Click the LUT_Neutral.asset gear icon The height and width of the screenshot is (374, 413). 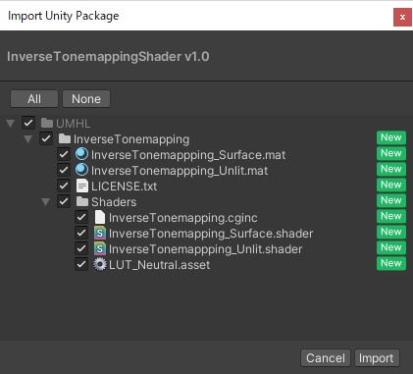tap(100, 264)
